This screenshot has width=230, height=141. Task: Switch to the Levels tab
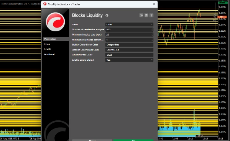click(x=48, y=49)
